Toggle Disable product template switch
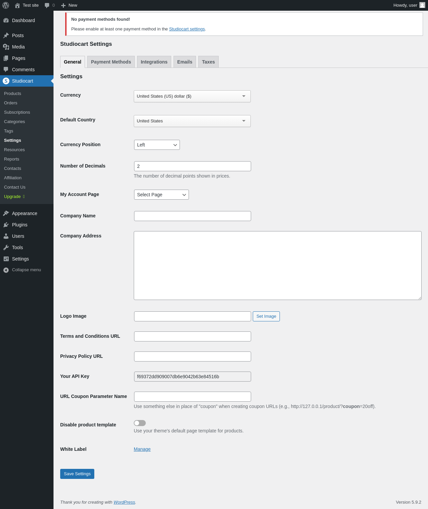 point(140,423)
